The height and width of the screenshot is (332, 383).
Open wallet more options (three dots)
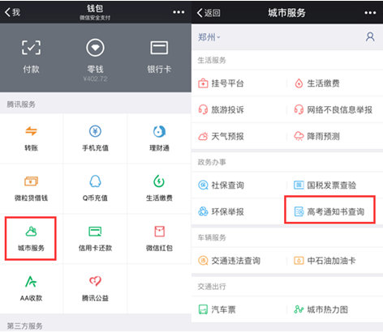coord(179,12)
